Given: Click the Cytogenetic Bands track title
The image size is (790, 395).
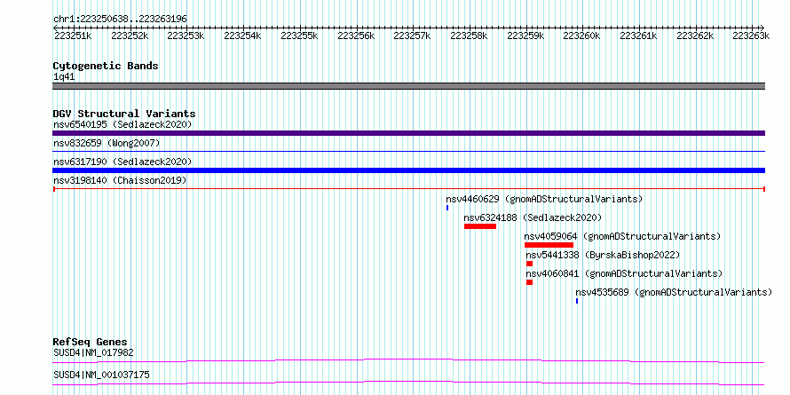Looking at the screenshot, I should (106, 66).
